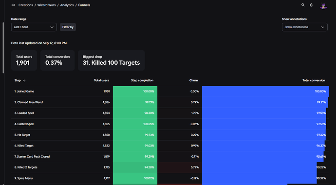Image resolution: width=336 pixels, height=185 pixels.
Task: Select row '1. Joined Game'
Action: [x=170, y=92]
